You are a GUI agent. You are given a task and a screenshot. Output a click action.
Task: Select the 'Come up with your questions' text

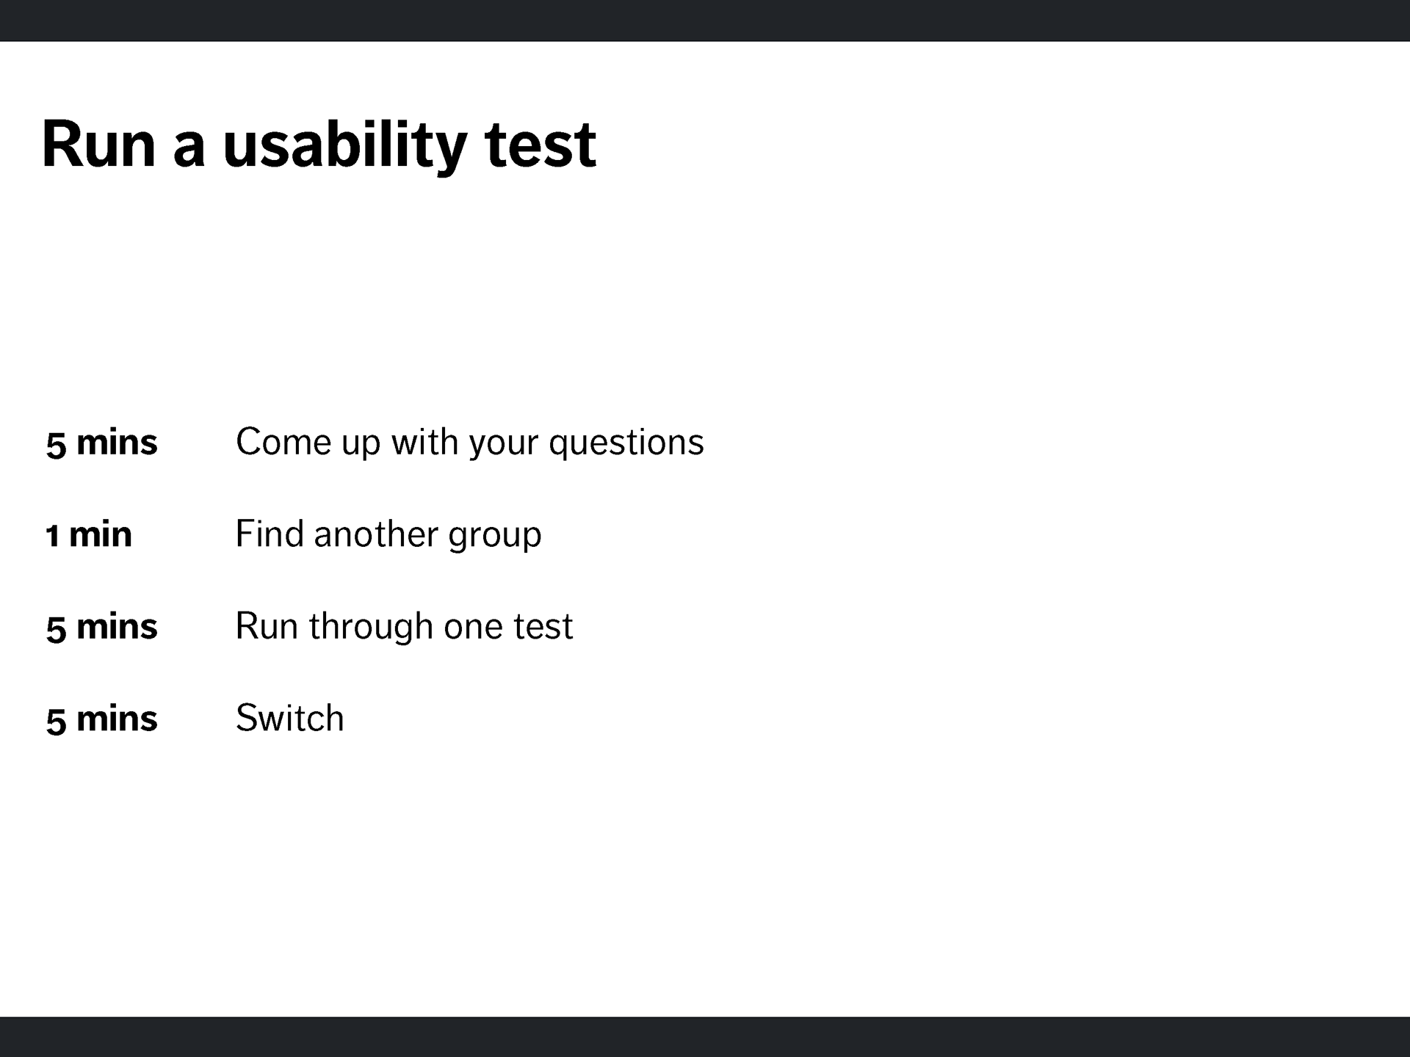470,443
